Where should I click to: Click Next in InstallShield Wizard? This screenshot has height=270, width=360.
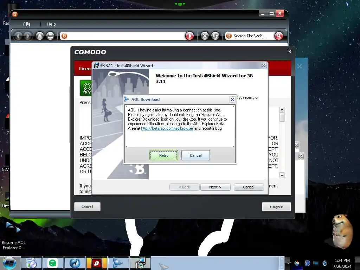216,187
